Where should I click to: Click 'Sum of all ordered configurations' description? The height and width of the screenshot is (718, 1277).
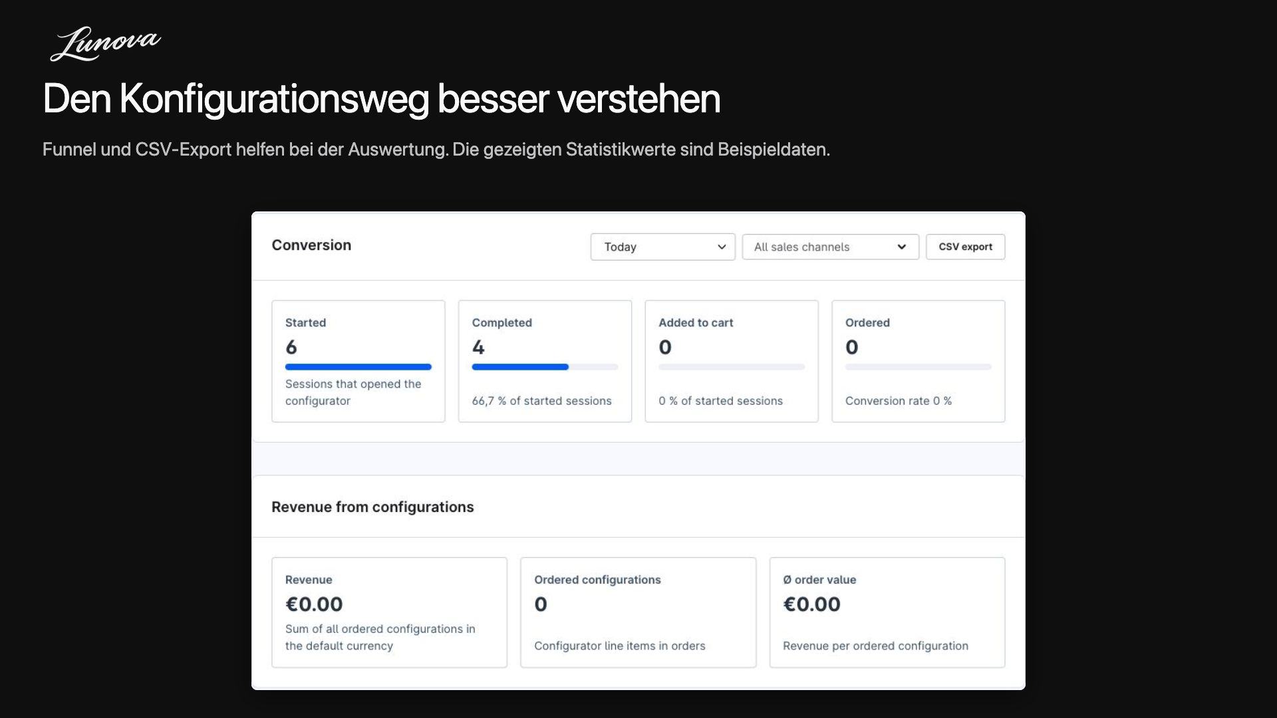[380, 637]
